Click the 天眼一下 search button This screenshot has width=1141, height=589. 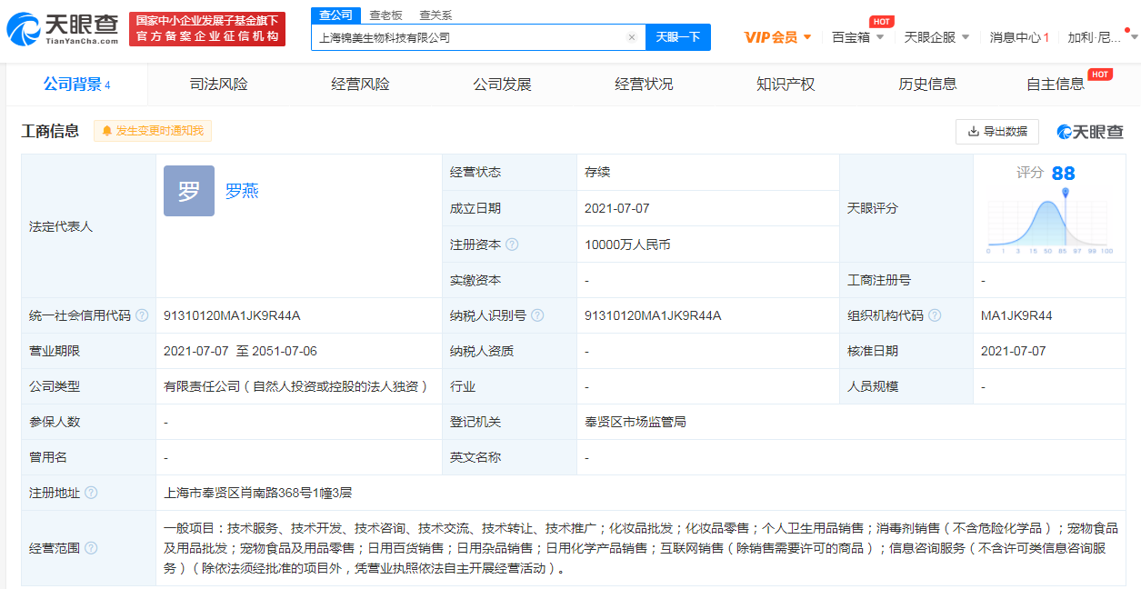(x=678, y=37)
